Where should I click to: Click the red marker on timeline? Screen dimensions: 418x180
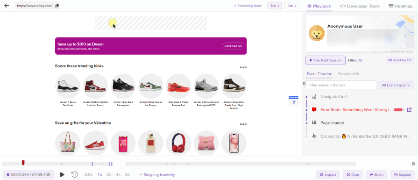[23, 163]
